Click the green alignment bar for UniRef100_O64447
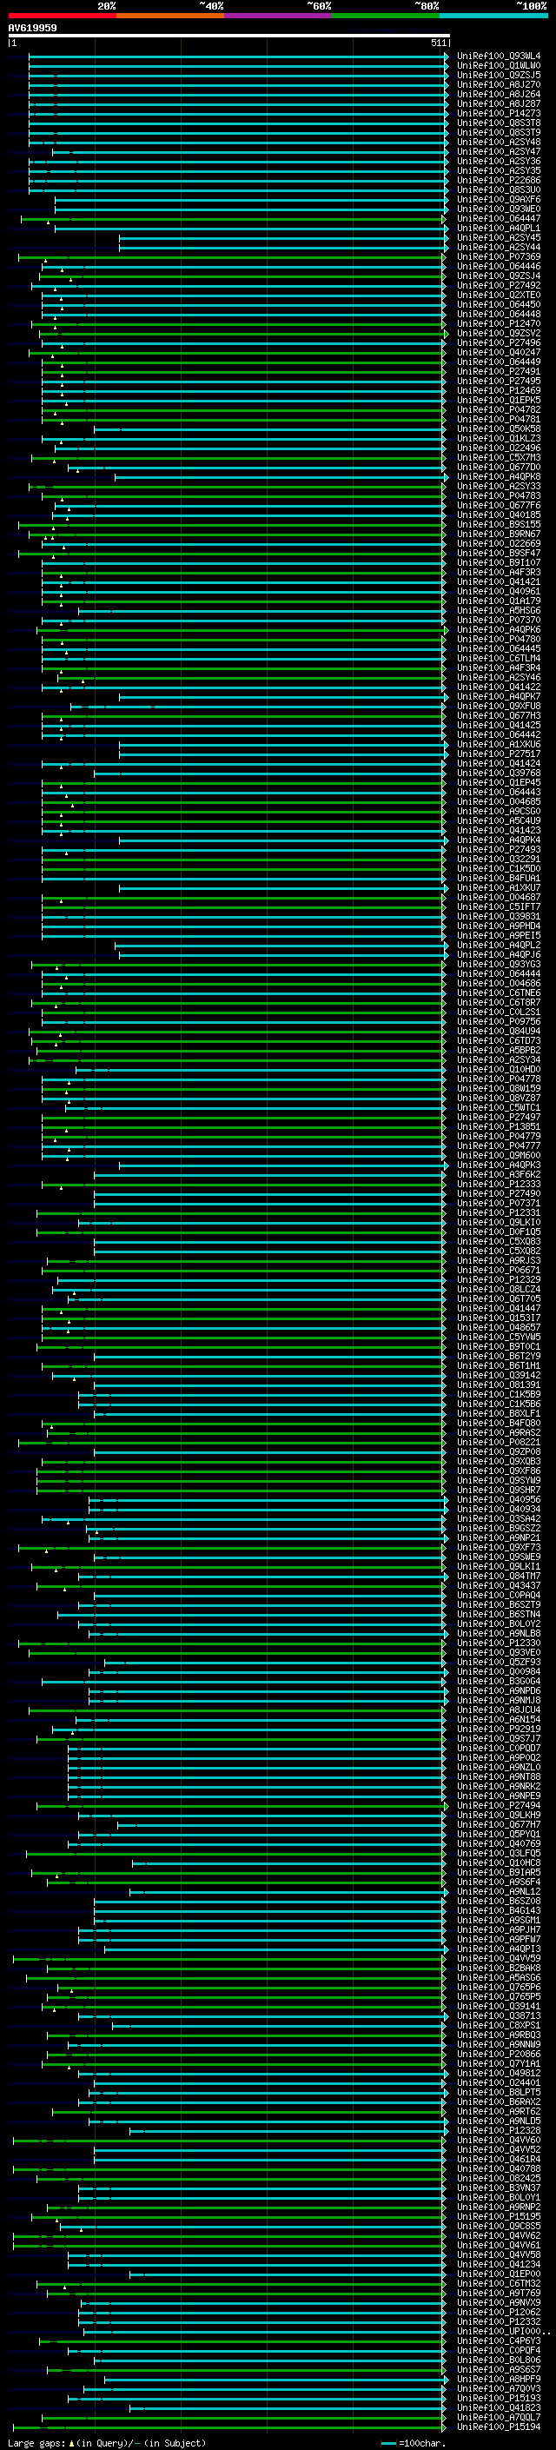556x2450 pixels. [x=232, y=219]
